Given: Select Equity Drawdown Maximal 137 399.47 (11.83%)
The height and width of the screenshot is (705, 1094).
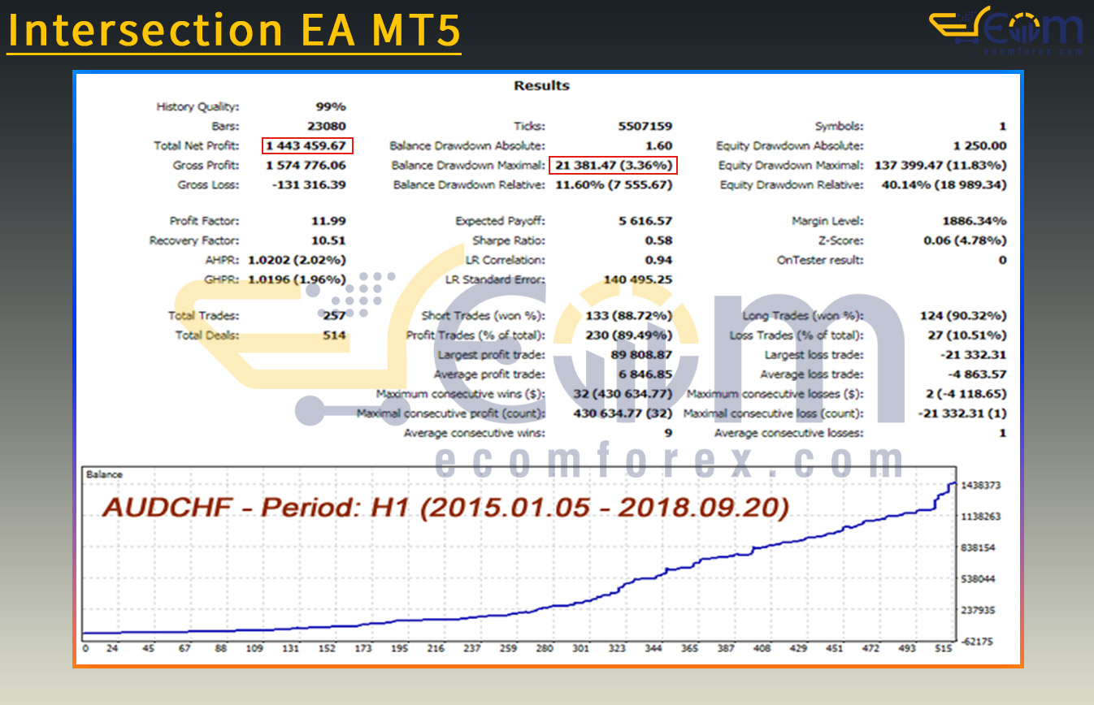Looking at the screenshot, I should coord(940,165).
